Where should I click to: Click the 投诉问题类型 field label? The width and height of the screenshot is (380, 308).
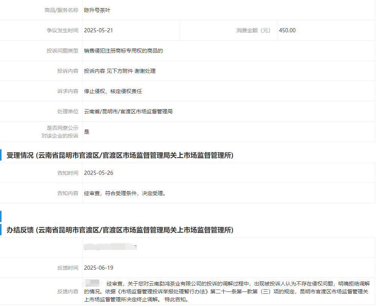tap(62, 51)
